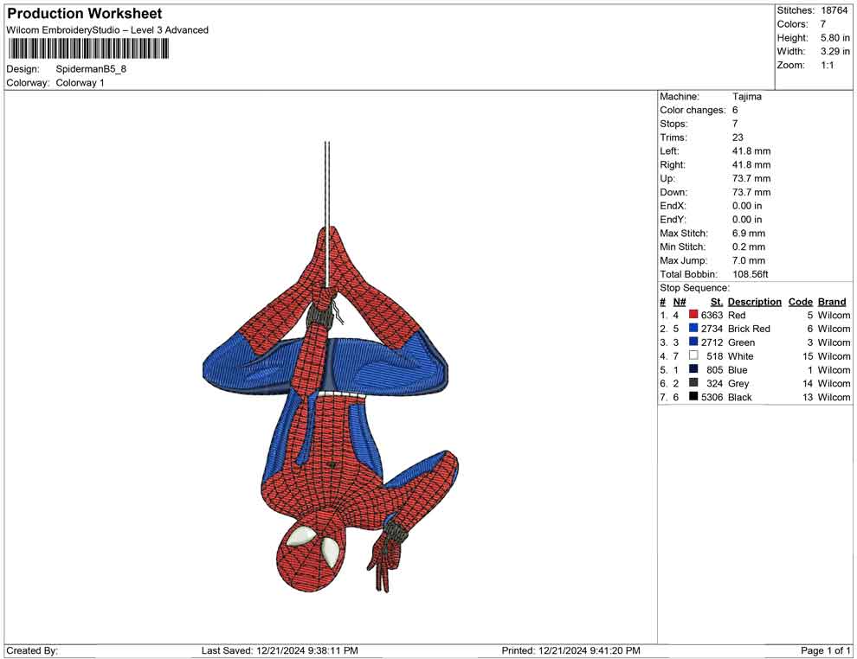Click stitch count 2734 in Brick Red row
The image size is (857, 659).
click(712, 329)
